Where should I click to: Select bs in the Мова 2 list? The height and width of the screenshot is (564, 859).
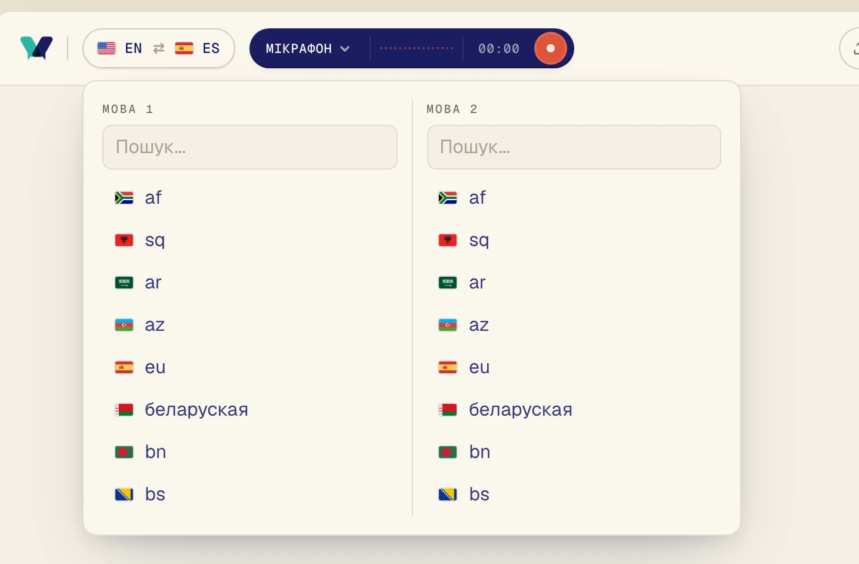(574, 495)
